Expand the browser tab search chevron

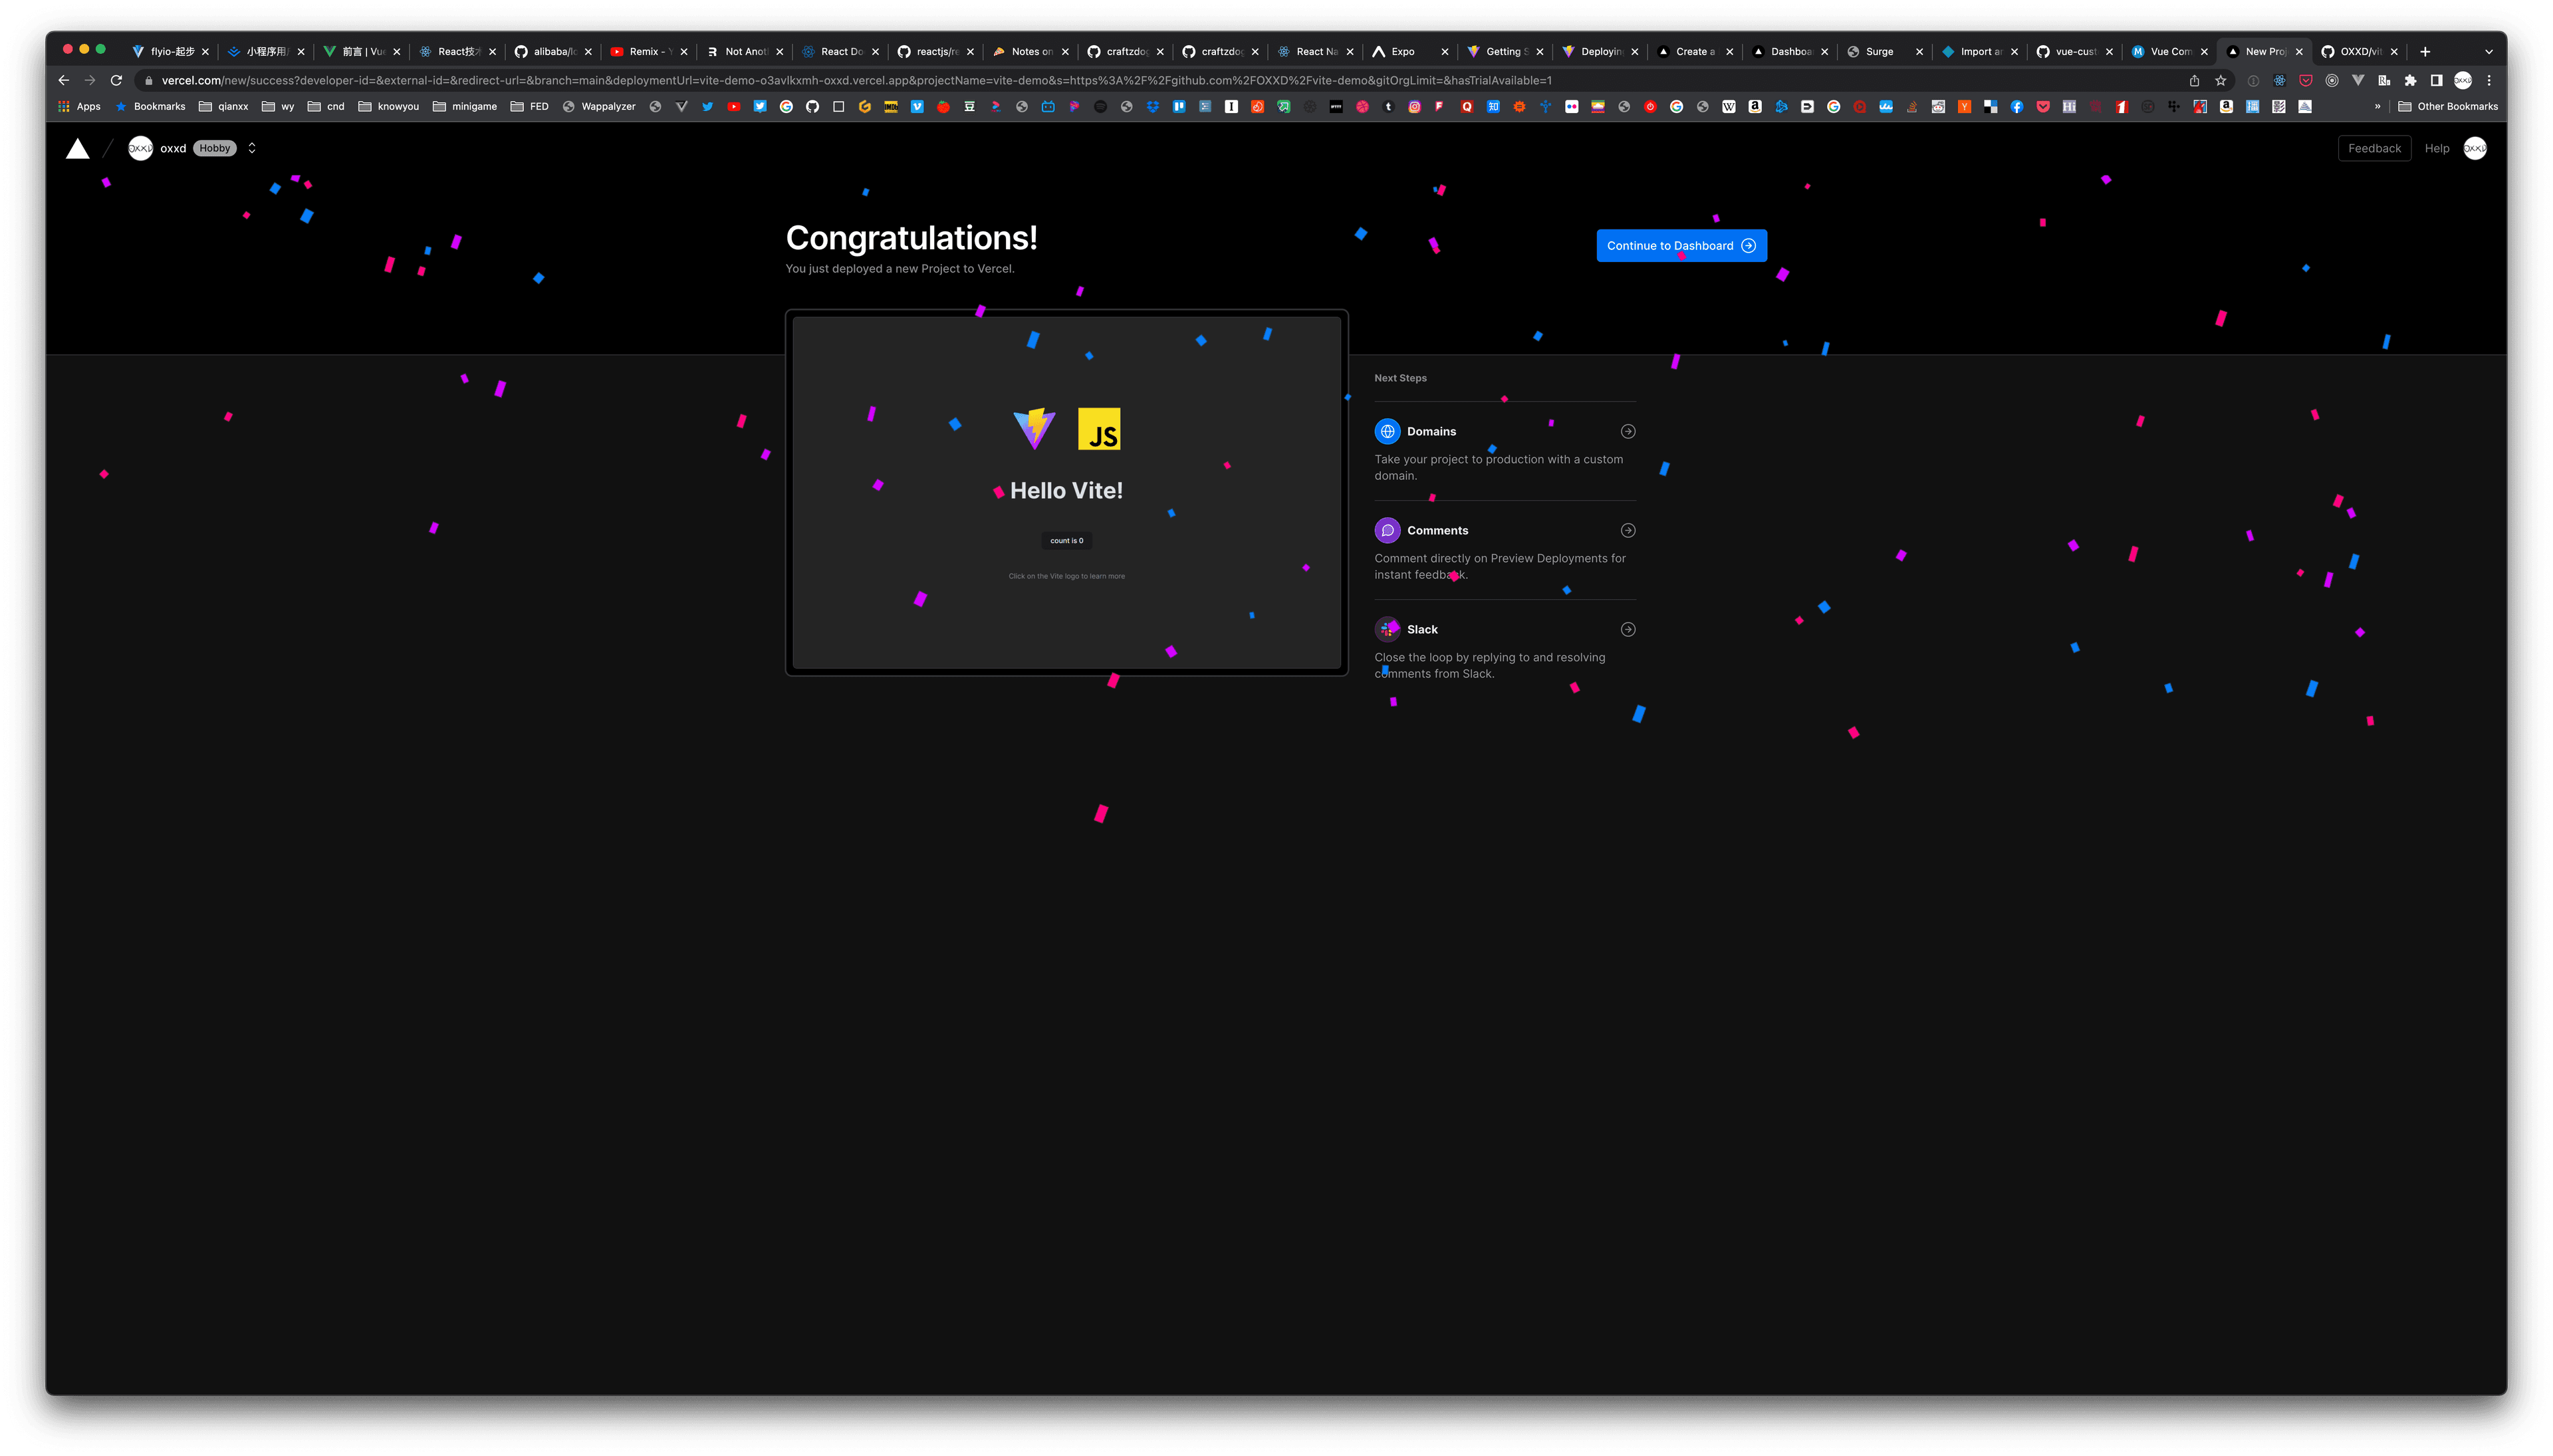coord(2488,52)
